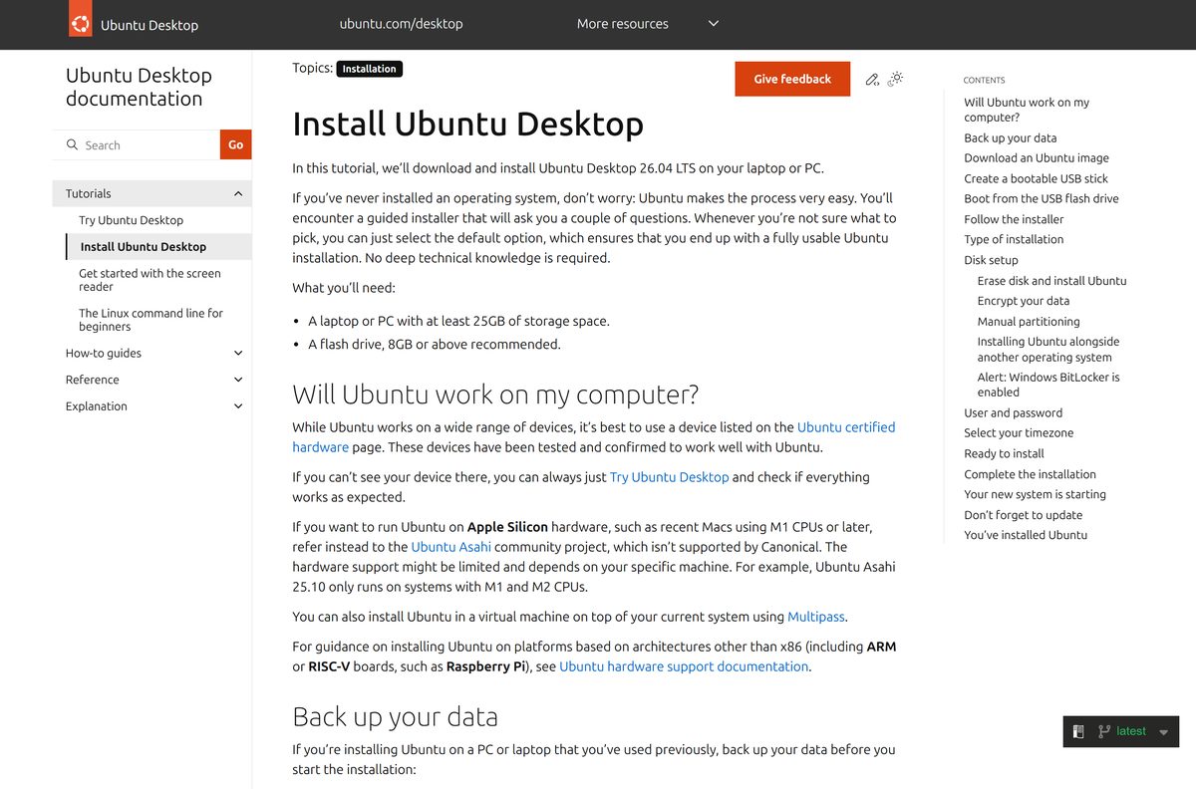The image size is (1196, 789).
Task: Click the edit page pencil icon
Action: pos(872,79)
